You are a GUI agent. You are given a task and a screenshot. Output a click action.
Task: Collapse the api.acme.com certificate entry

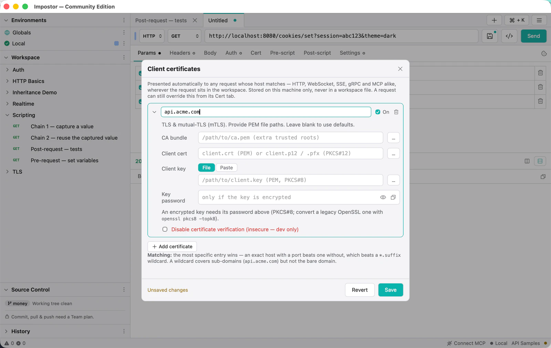(x=154, y=112)
